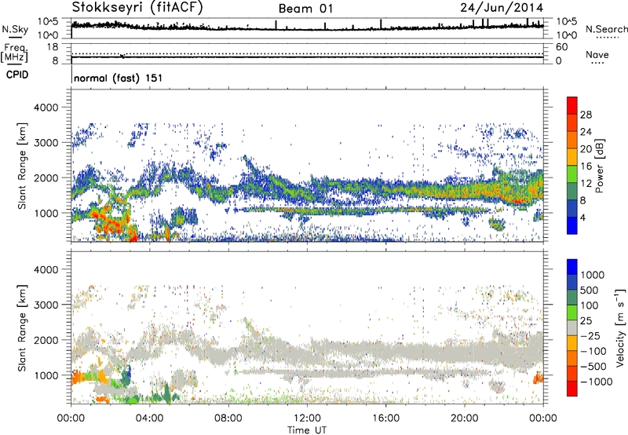Click 'Slant Range [km]' label of power panel
The width and height of the screenshot is (628, 435).
(x=22, y=166)
